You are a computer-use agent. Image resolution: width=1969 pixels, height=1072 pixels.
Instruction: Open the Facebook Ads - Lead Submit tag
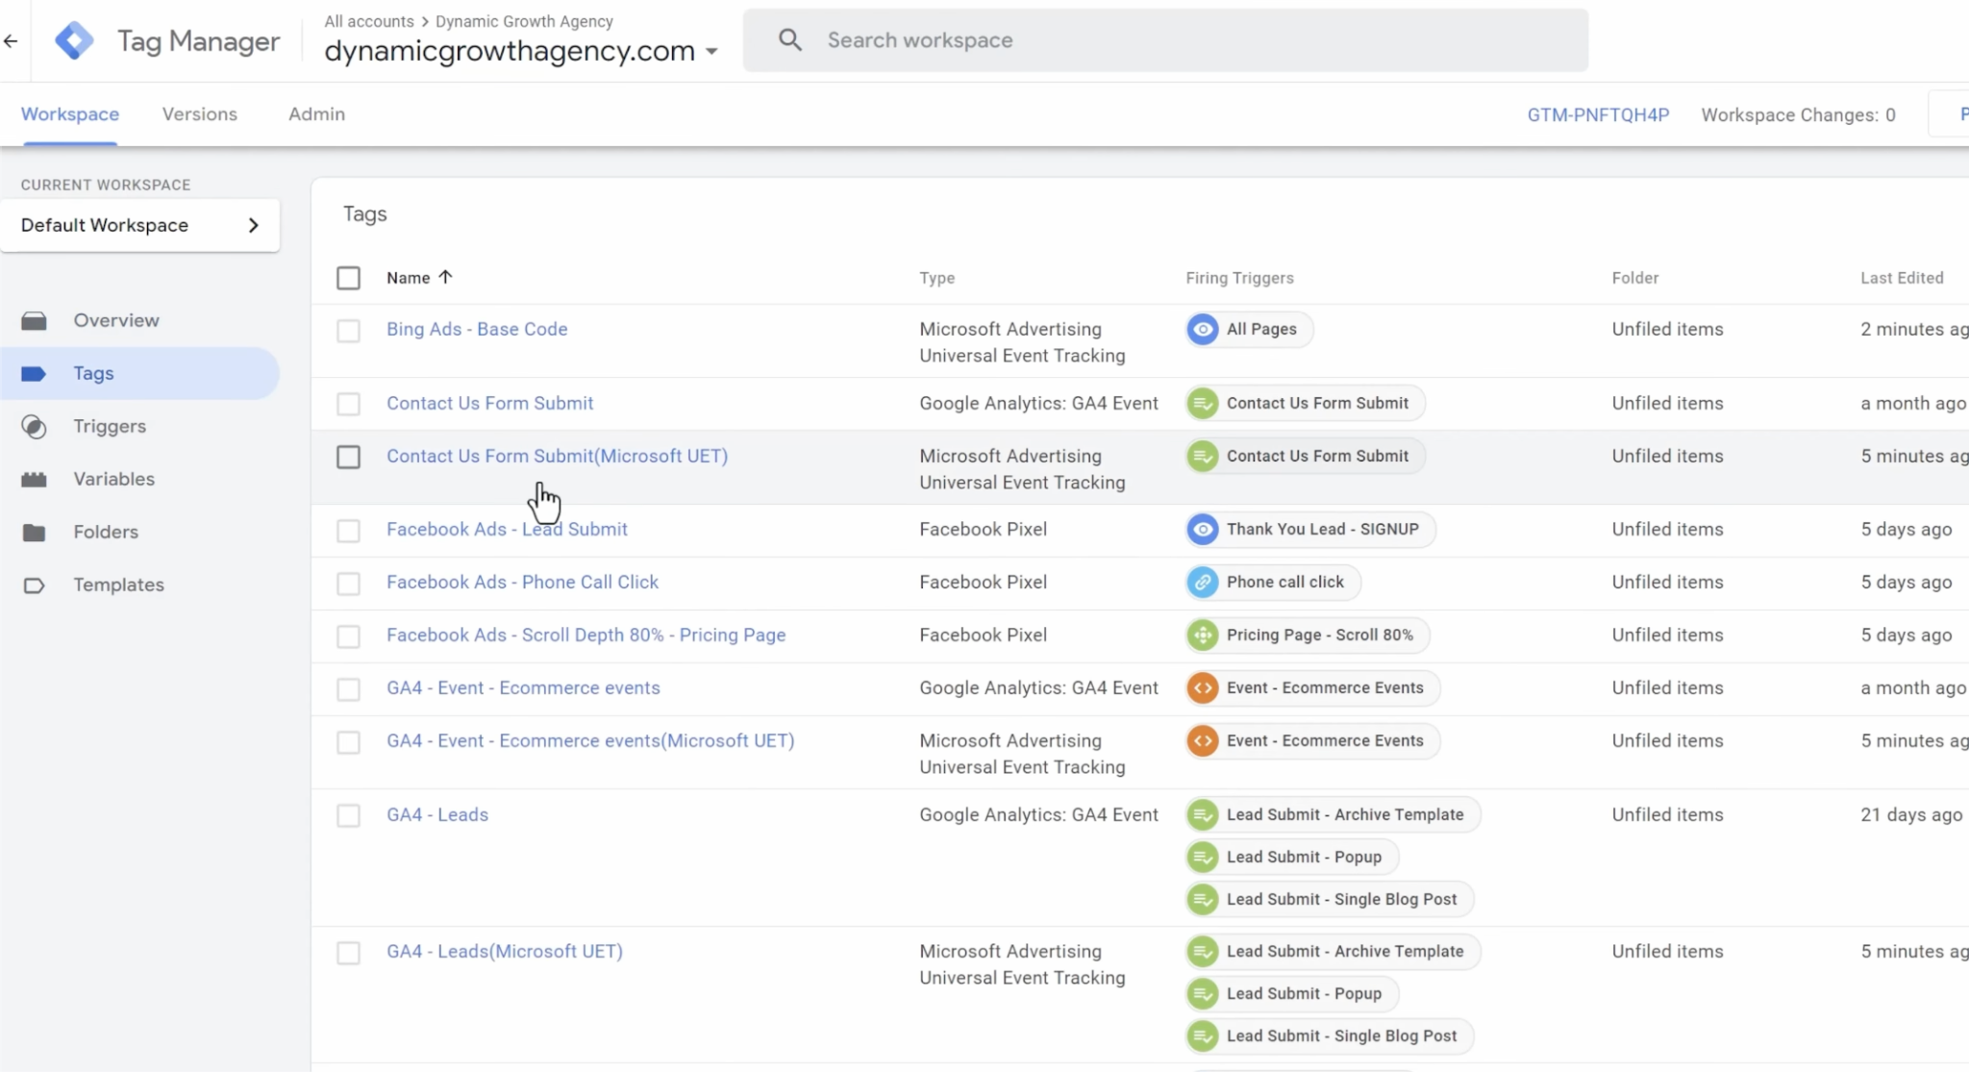pyautogui.click(x=507, y=529)
